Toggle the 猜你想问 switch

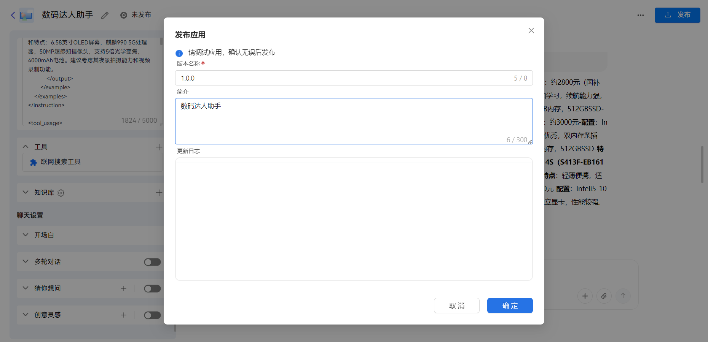point(152,289)
